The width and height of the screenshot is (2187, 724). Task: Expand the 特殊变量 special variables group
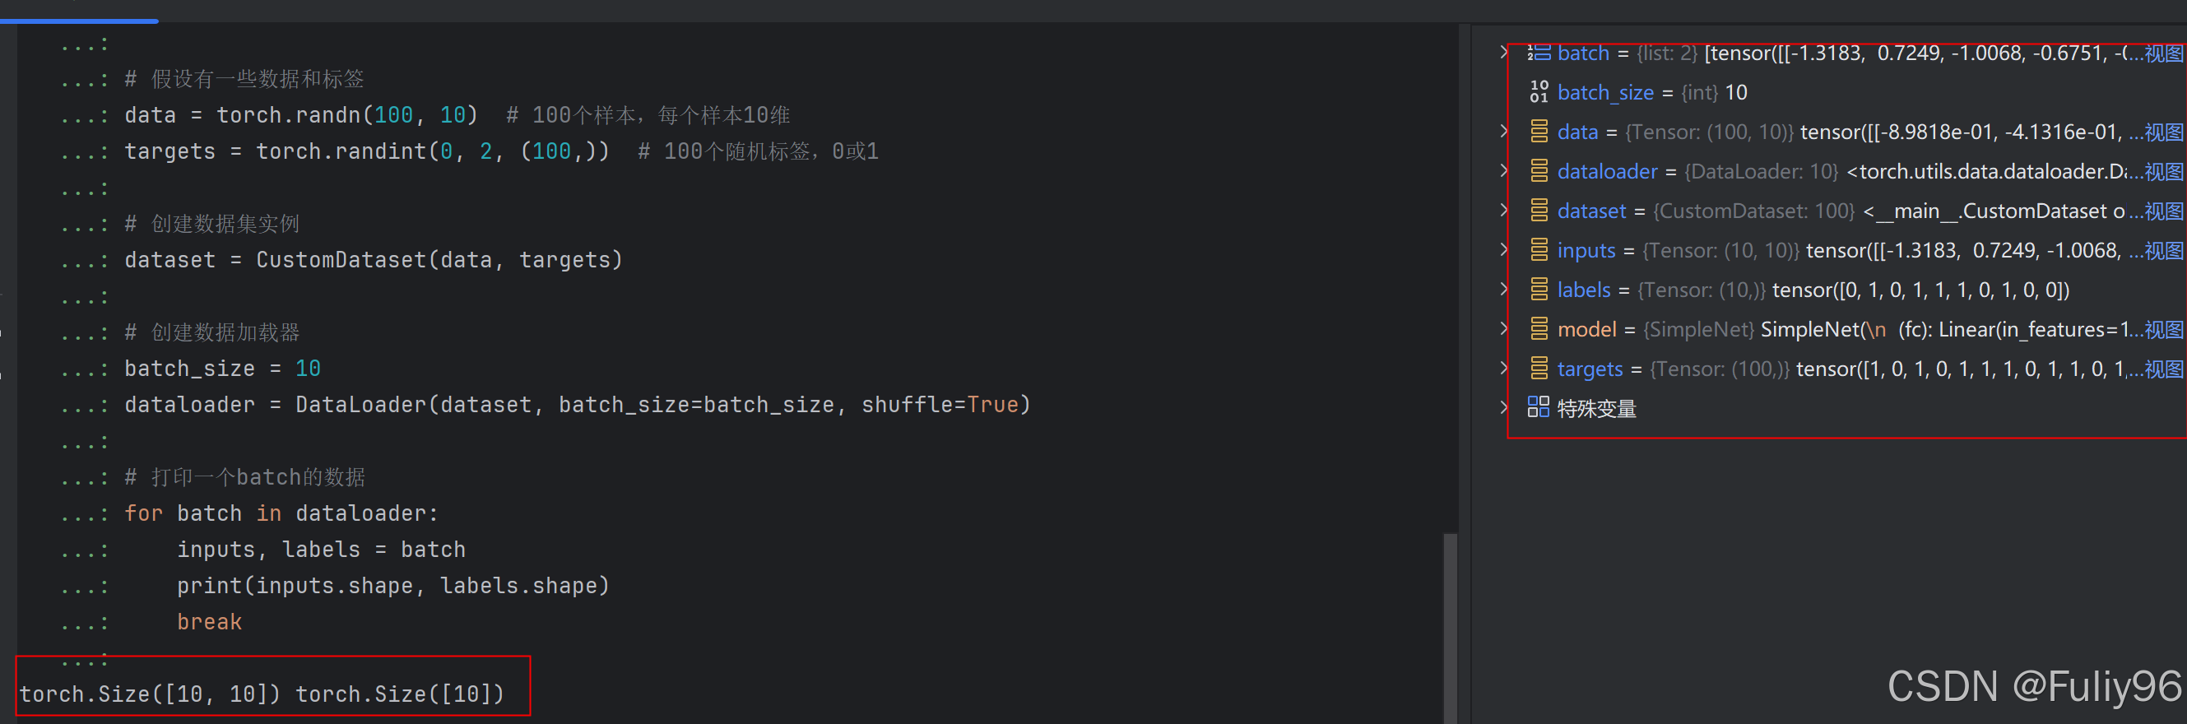point(1503,407)
